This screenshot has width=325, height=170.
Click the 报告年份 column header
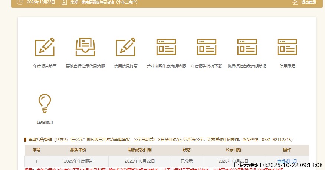[x=78, y=150]
